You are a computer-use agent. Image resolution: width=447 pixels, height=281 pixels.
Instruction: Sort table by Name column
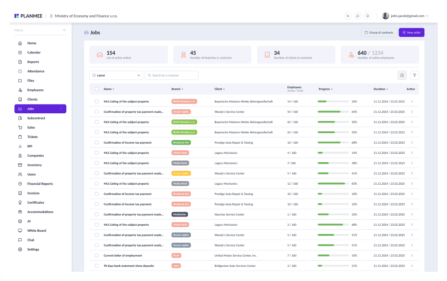point(109,89)
